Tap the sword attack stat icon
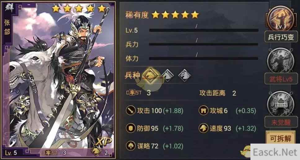The image size is (300, 160). pyautogui.click(x=131, y=111)
